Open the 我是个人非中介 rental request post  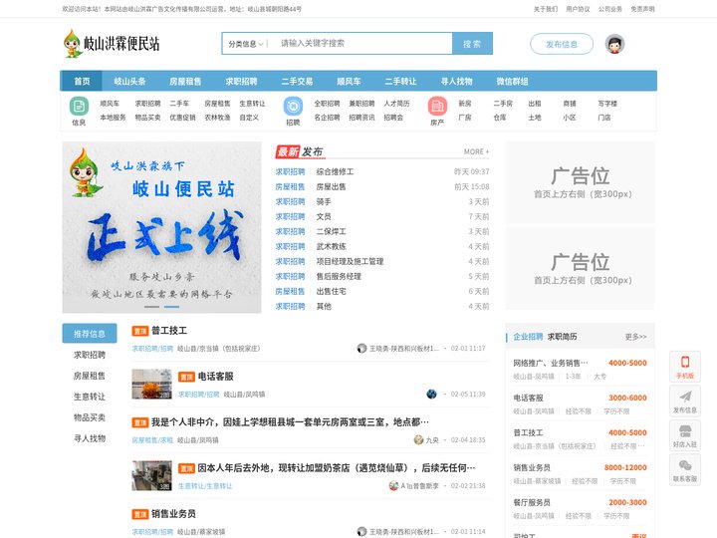tap(290, 421)
